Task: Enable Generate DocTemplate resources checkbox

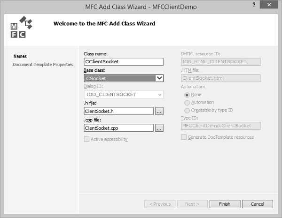Action: 184,137
